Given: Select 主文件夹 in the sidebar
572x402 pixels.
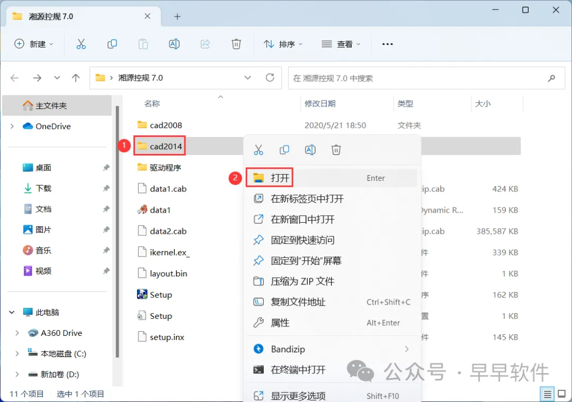Looking at the screenshot, I should click(57, 106).
